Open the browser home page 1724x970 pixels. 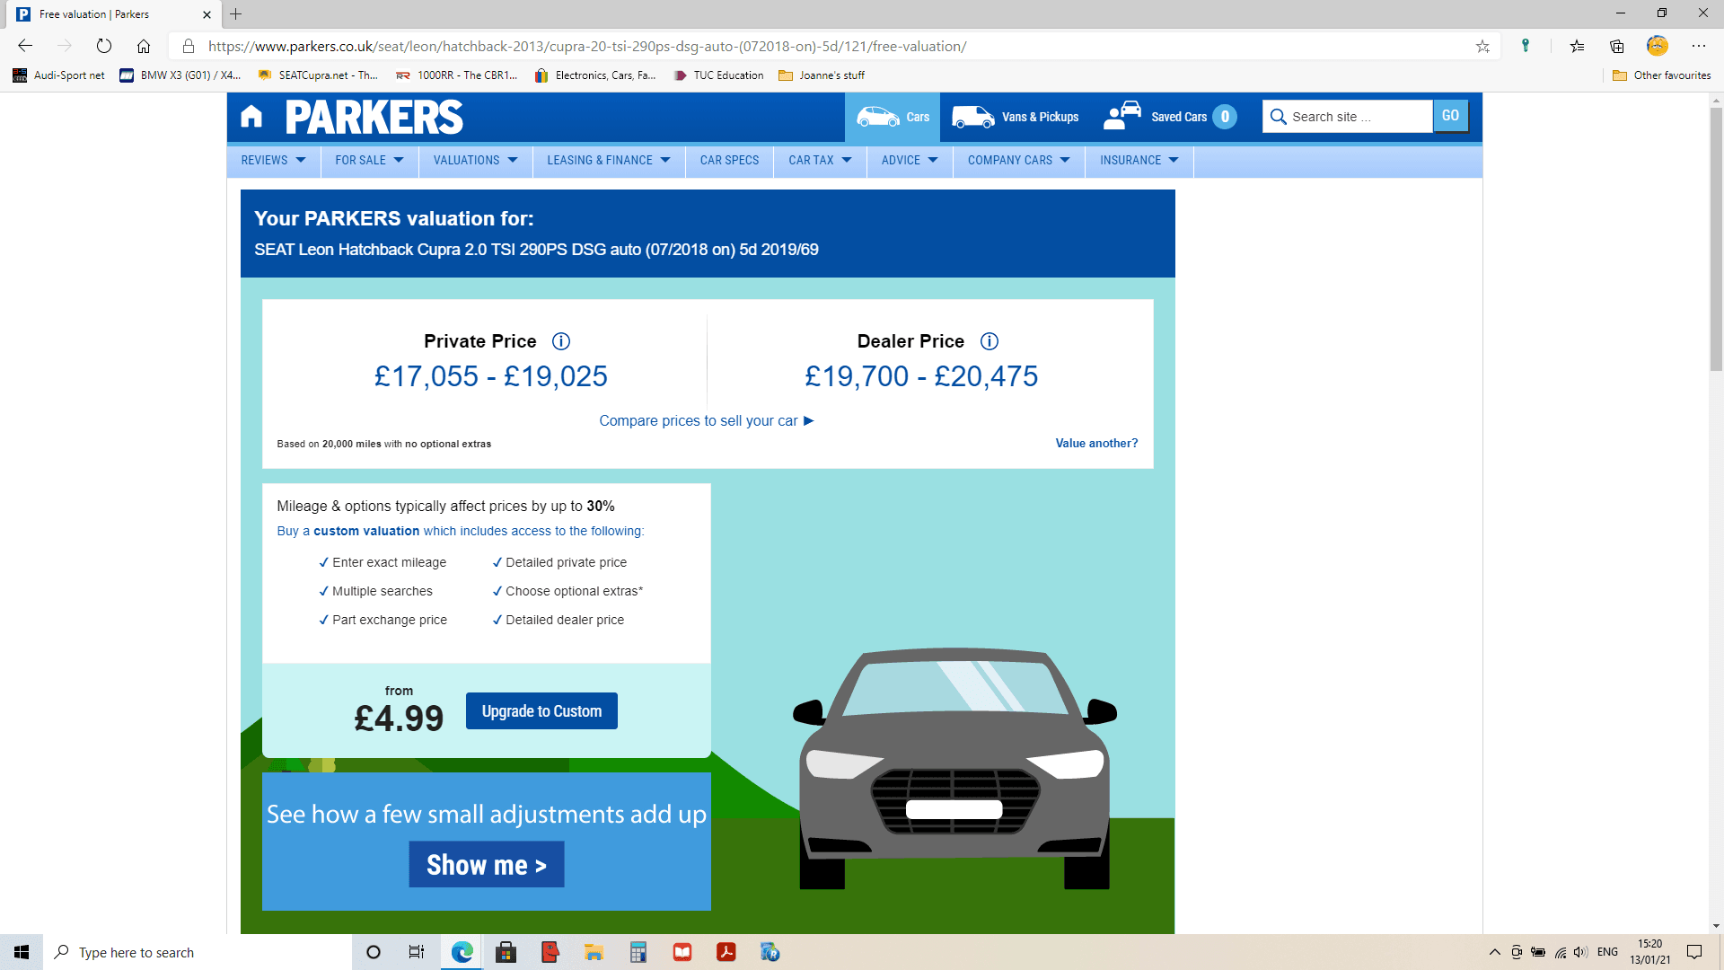coord(144,46)
